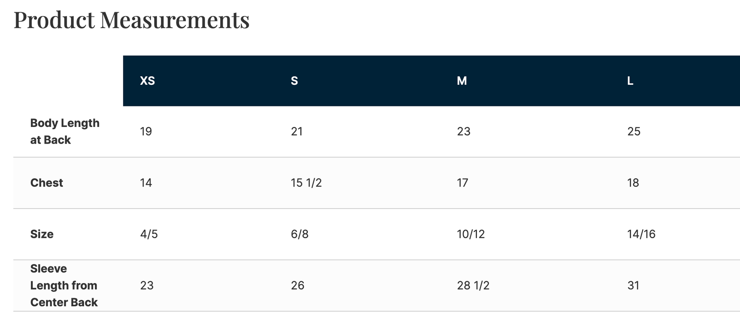Image resolution: width=740 pixels, height=320 pixels.
Task: Click the S chest value 15 1/2
Action: click(x=306, y=183)
